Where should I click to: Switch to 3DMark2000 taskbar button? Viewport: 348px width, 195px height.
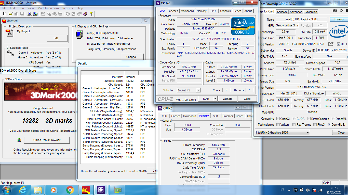click(x=86, y=190)
